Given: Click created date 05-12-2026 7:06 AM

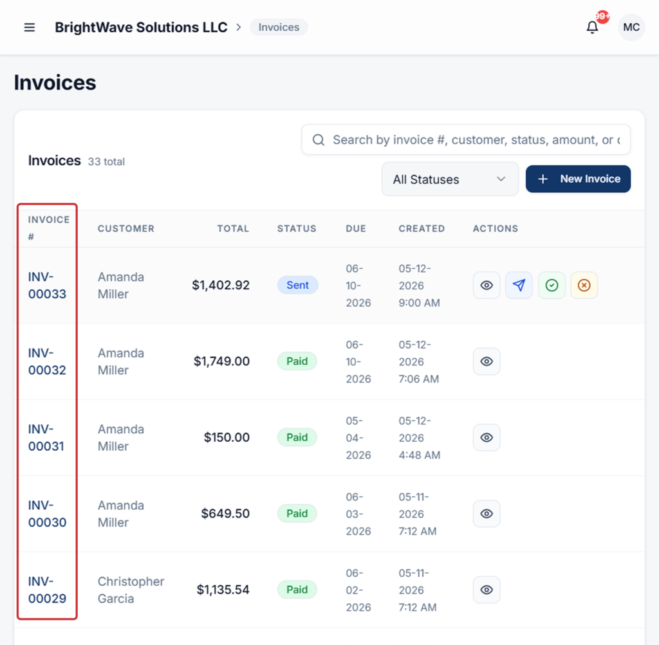Looking at the screenshot, I should 419,361.
